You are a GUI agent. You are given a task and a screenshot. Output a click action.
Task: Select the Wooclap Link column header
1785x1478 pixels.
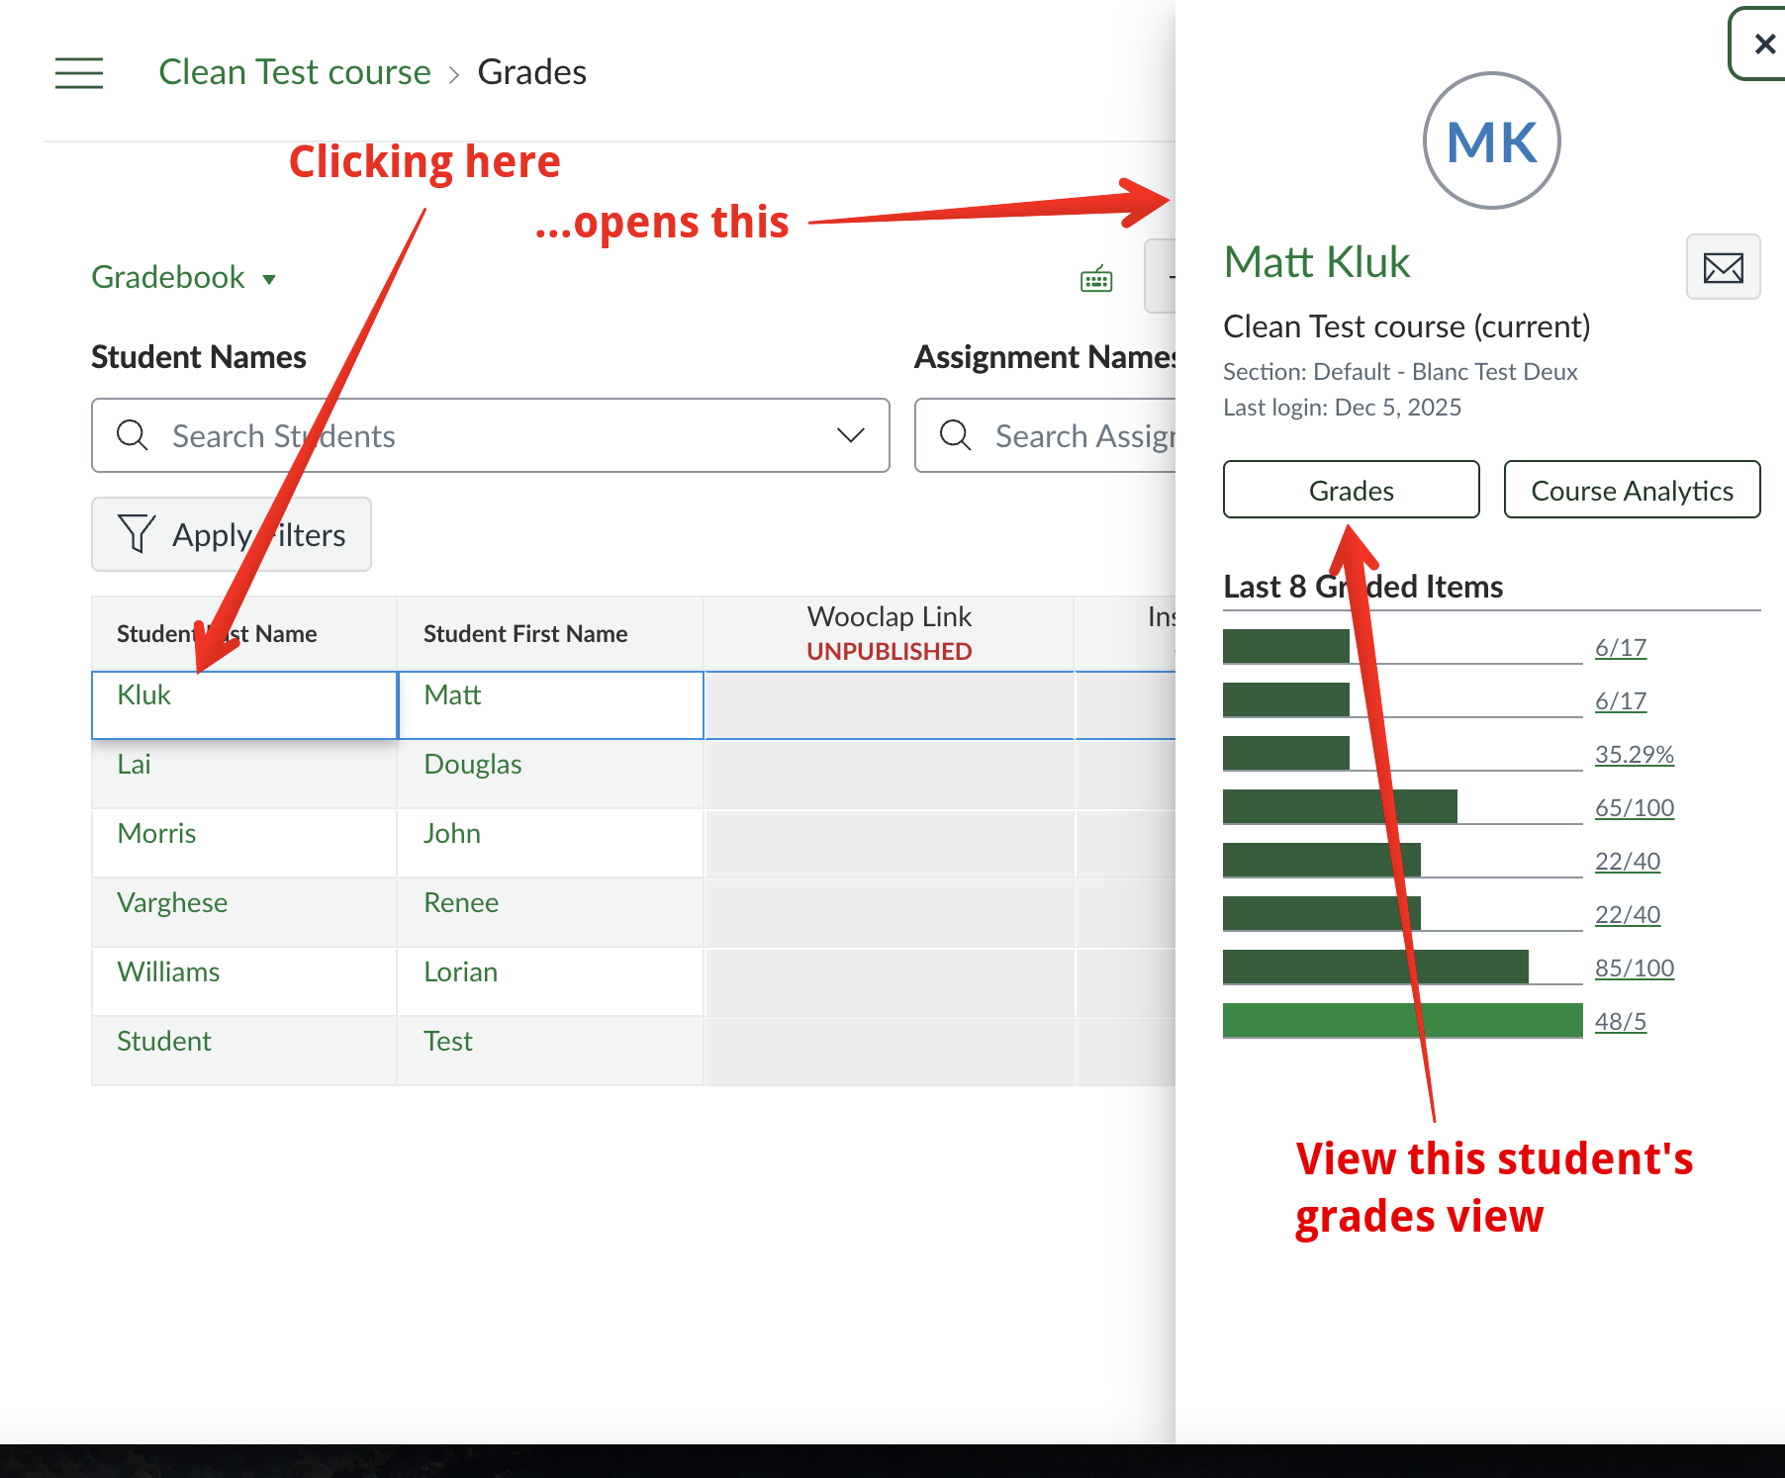pyautogui.click(x=889, y=617)
